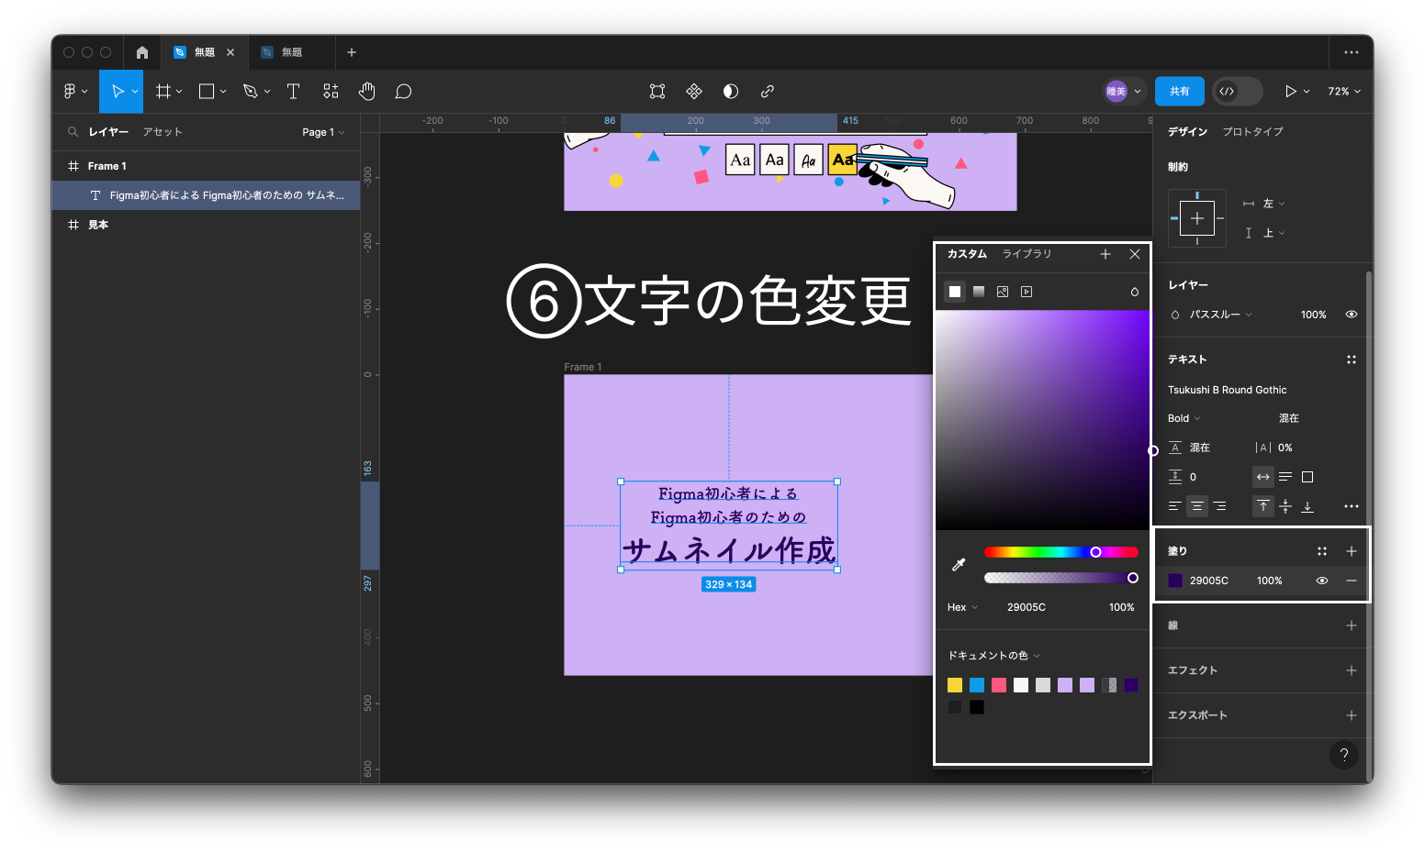
Task: Select the Pen tool
Action: pyautogui.click(x=250, y=91)
